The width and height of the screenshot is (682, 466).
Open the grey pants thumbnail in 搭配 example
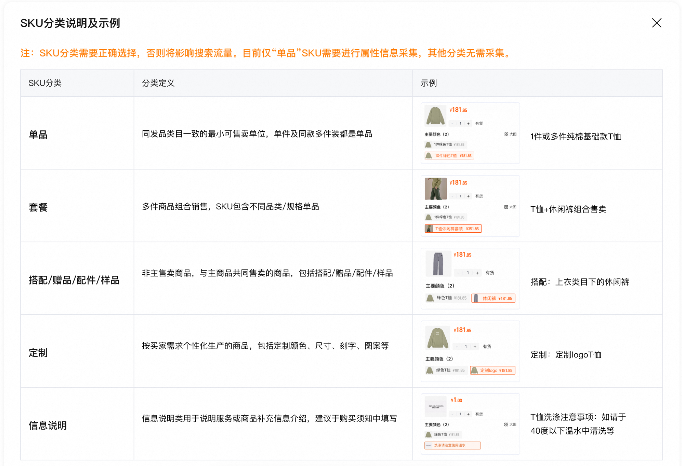tap(438, 263)
